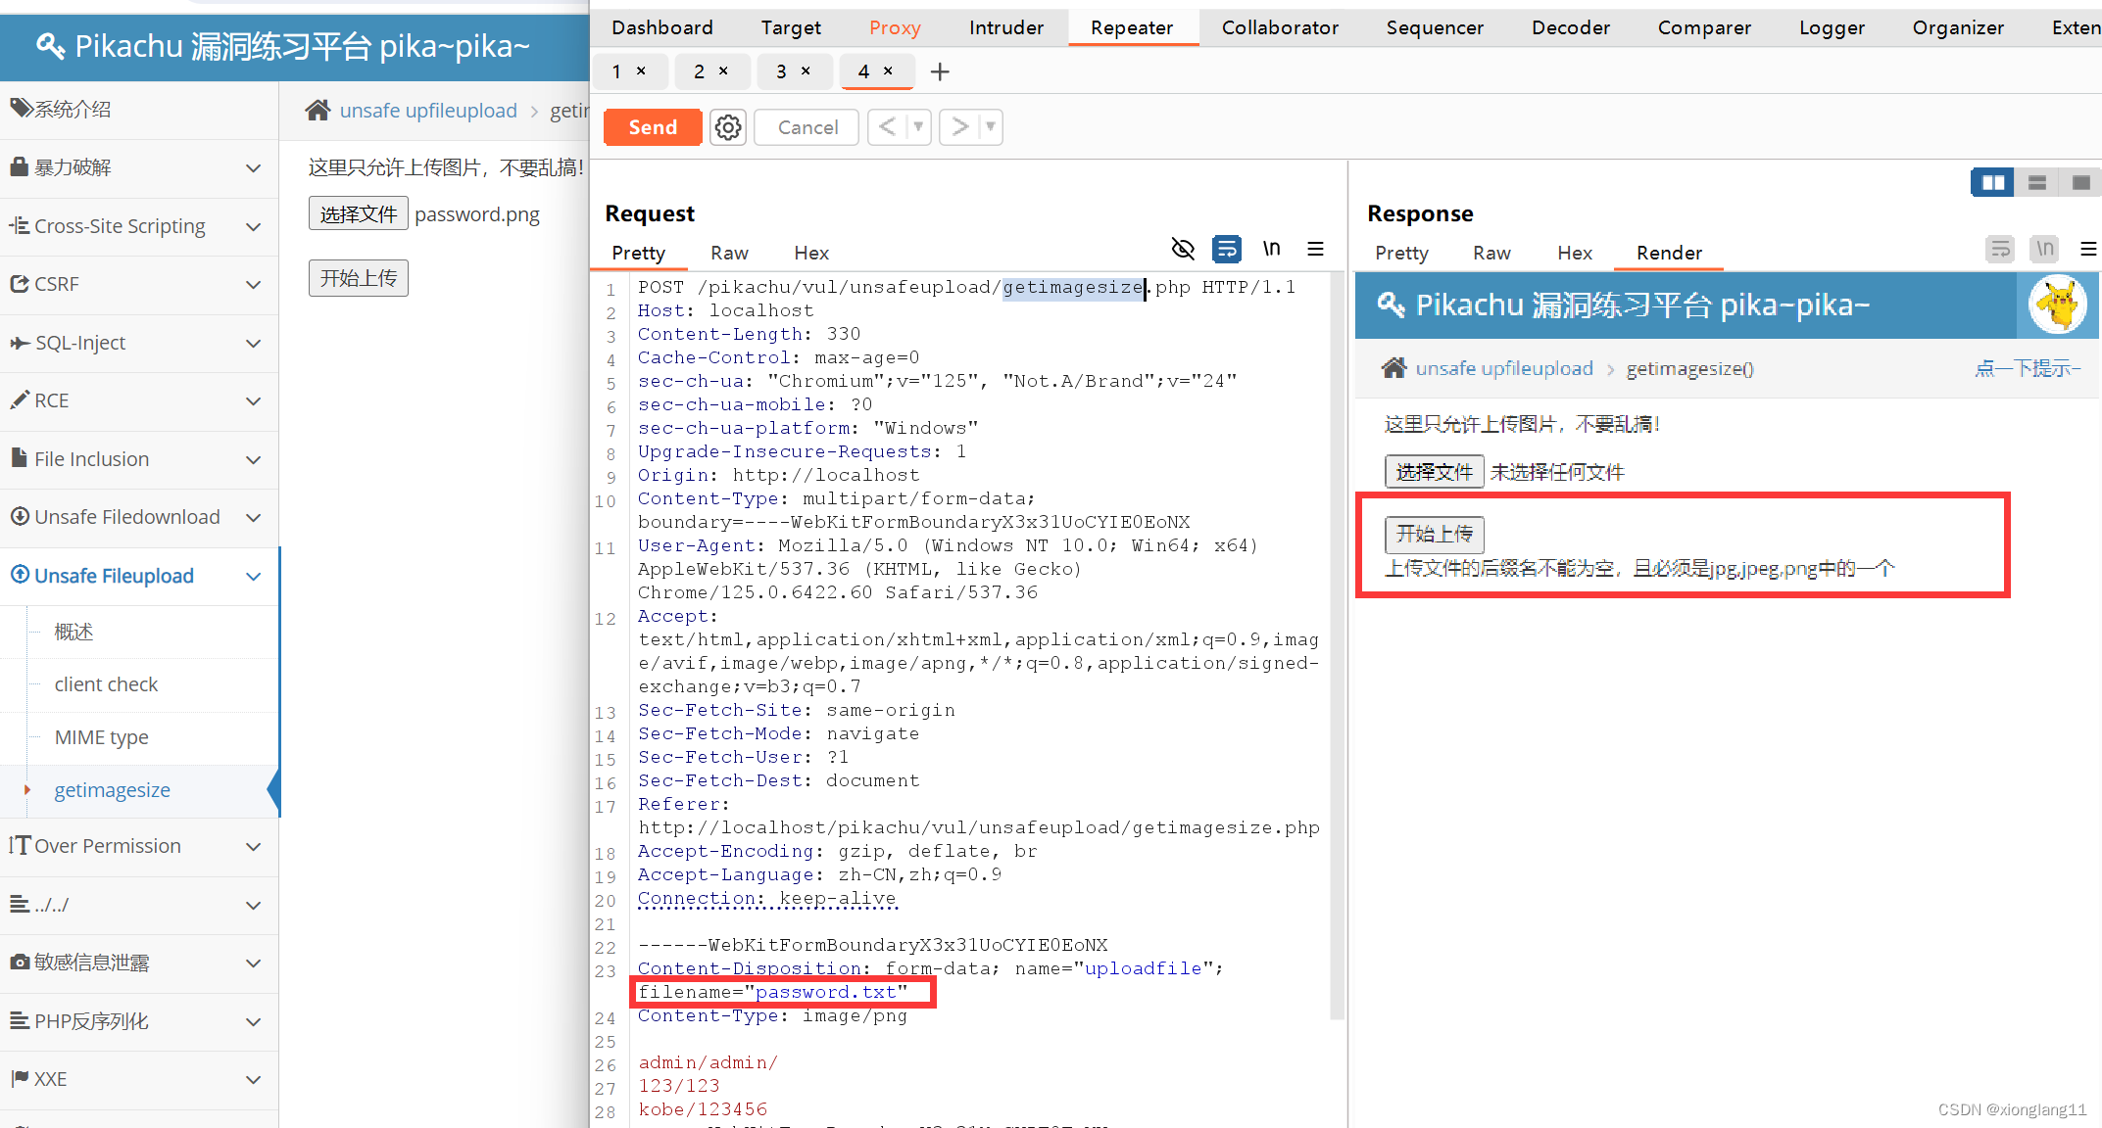Screen dimensions: 2102x1128
Task: Close Repeater tab number 2
Action: point(723,71)
